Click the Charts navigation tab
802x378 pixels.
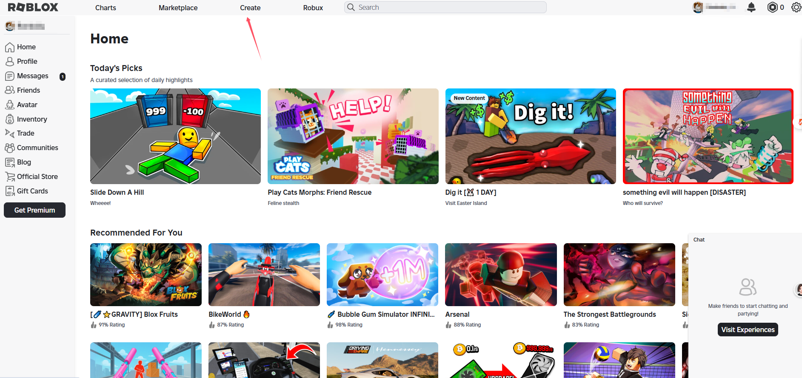click(106, 8)
